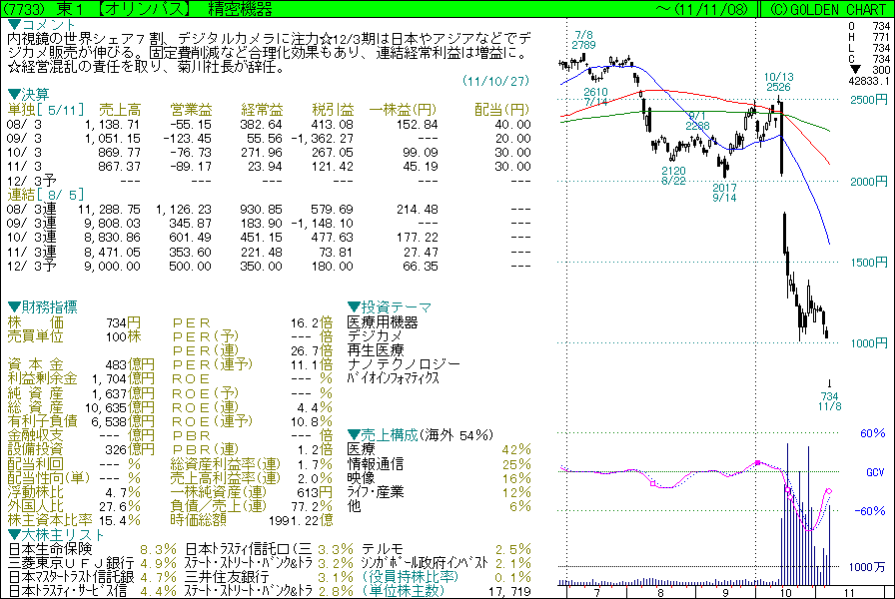Screen dimensions: 895x599
Task: Click the ライフ・産業 sales segment
Action: pos(376,492)
